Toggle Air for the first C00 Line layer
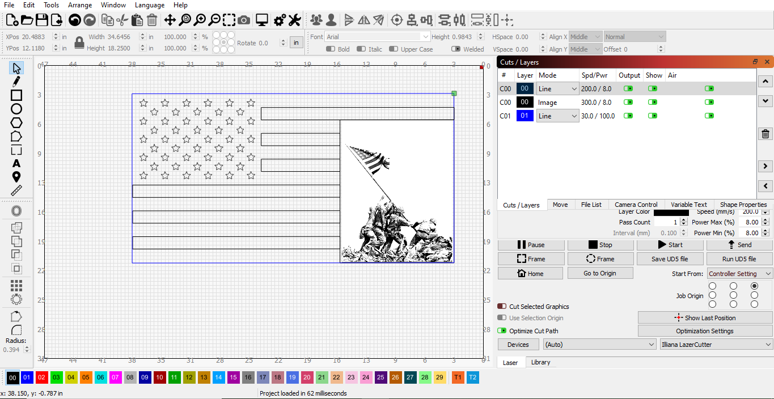The image size is (774, 399). [x=709, y=88]
